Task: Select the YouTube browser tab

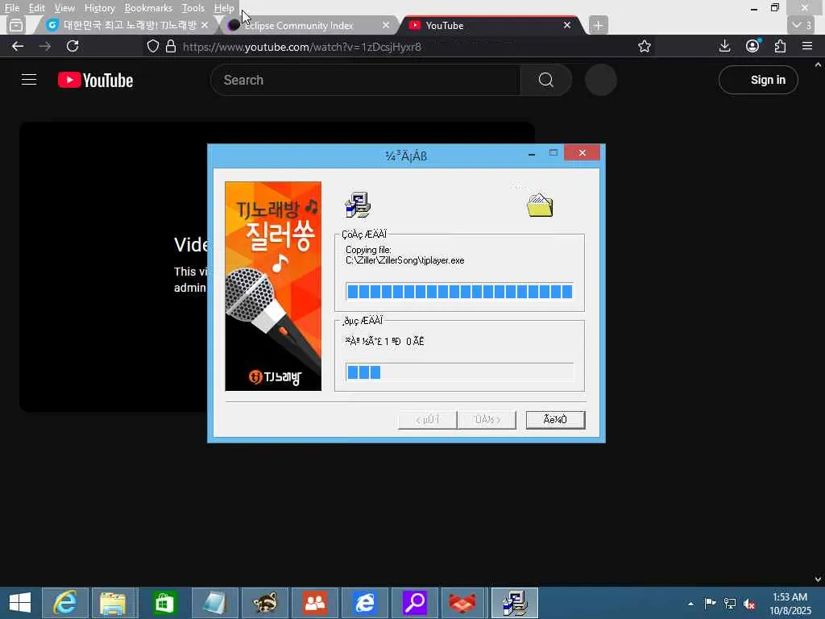Action: tap(489, 25)
